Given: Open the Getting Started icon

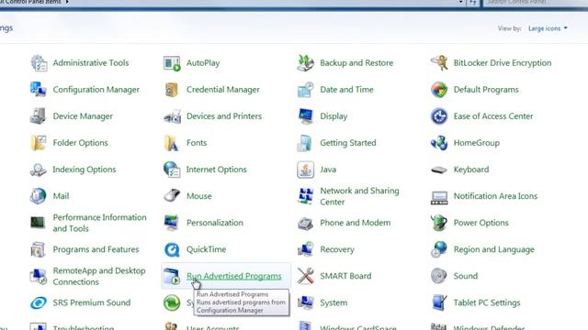Looking at the screenshot, I should click(305, 143).
